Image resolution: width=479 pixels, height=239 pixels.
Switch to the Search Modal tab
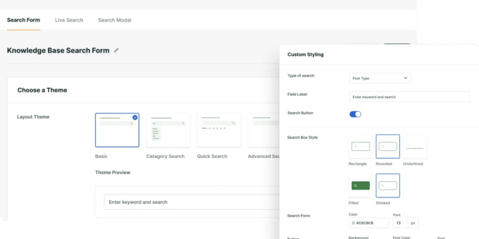pyautogui.click(x=114, y=20)
